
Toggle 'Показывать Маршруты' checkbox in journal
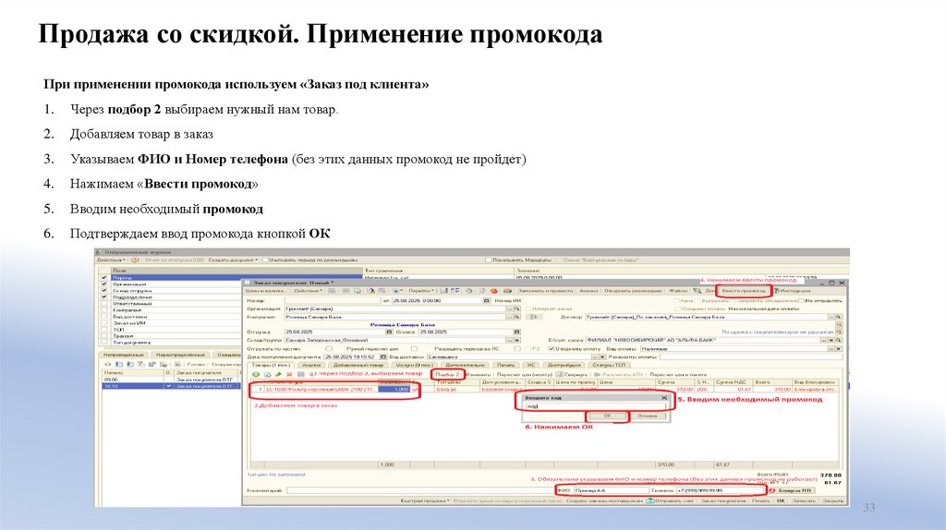click(x=488, y=259)
